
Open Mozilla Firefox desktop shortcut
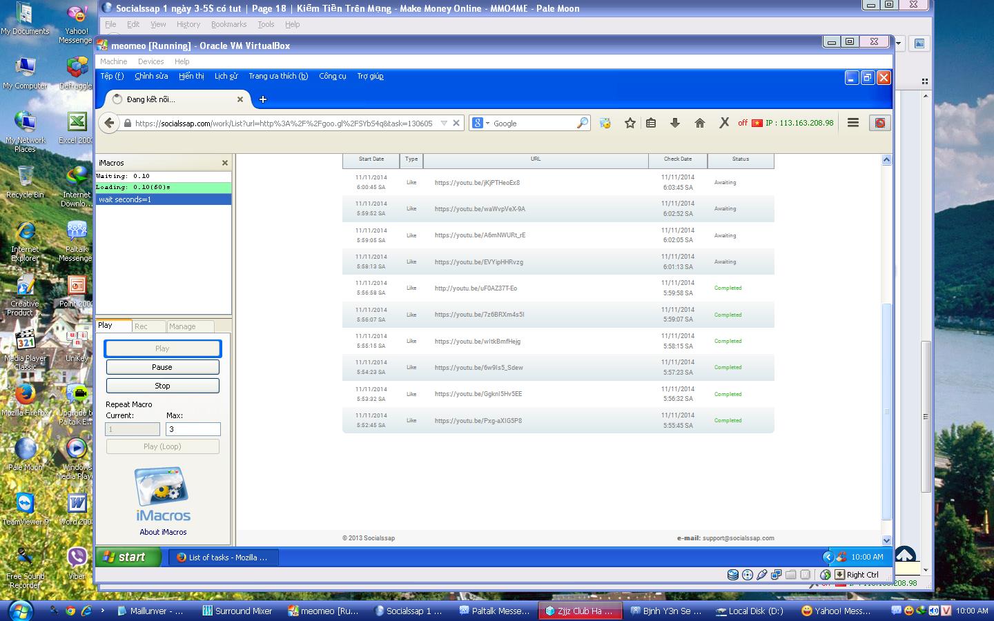pos(26,400)
